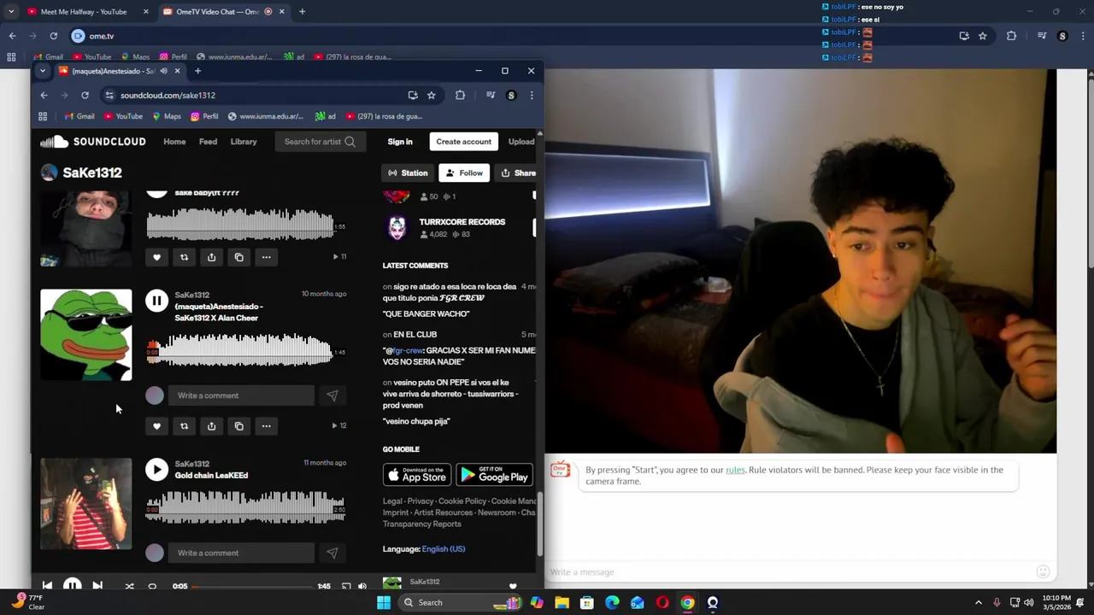Click Get it on Google Play badge

click(494, 476)
